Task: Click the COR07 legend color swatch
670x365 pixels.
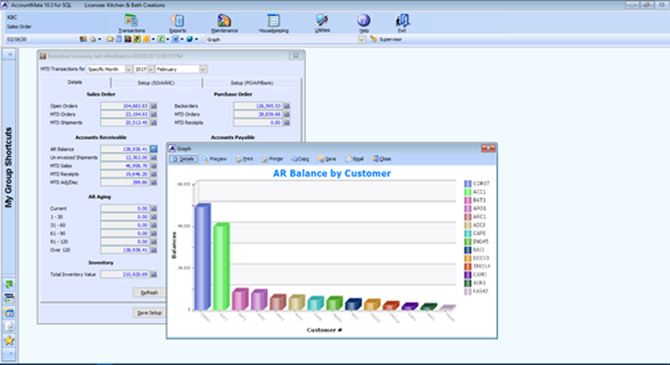Action: pyautogui.click(x=468, y=183)
